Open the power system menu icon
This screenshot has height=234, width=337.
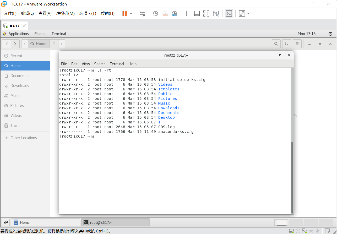tap(330, 34)
